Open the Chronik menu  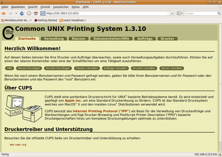click(x=45, y=7)
